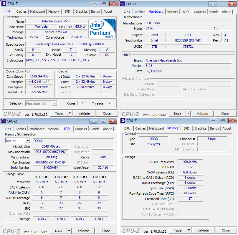The width and height of the screenshot is (238, 235).
Task: Click the Level 2 '2048 KBytes' cache value
Action: click(86, 87)
